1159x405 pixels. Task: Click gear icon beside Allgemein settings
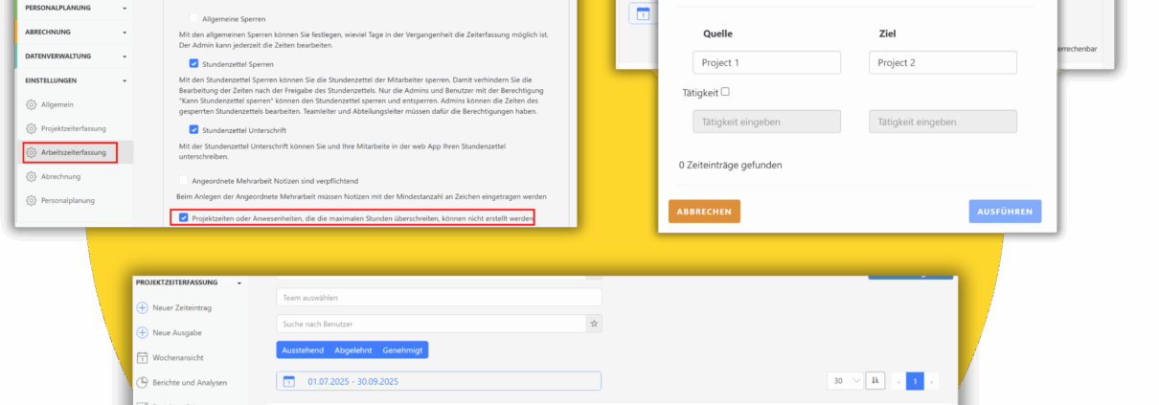pos(32,104)
